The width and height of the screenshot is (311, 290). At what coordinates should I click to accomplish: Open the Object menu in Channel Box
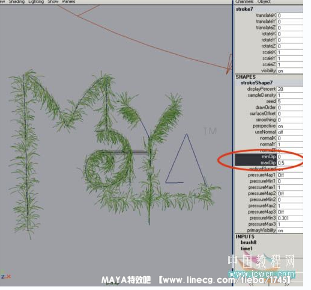coord(264,2)
